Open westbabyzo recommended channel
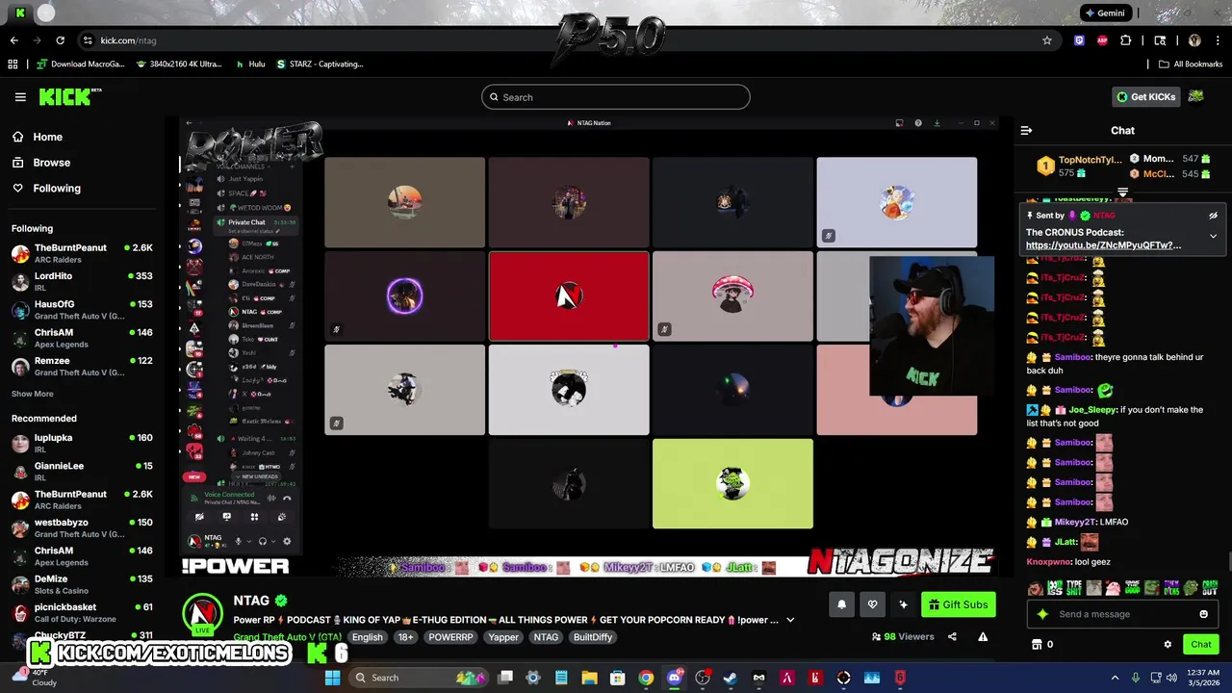This screenshot has width=1232, height=693. (x=82, y=528)
